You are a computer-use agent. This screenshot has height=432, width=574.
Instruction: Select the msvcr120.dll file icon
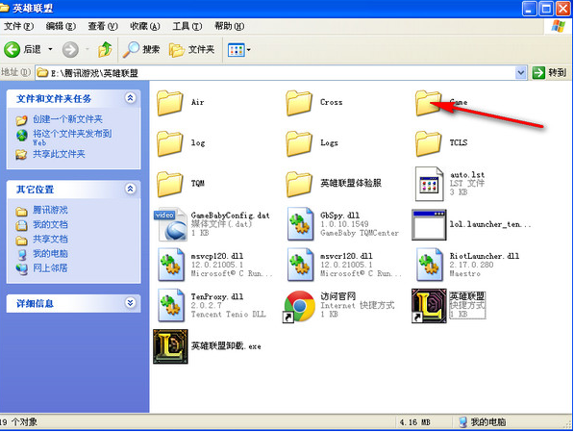pos(301,265)
